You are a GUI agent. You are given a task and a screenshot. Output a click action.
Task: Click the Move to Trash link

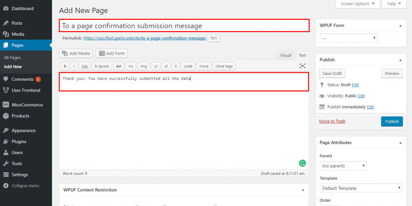click(332, 121)
